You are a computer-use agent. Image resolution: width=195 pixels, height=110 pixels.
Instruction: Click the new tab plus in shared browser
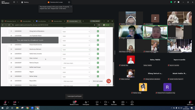pos(83,21)
